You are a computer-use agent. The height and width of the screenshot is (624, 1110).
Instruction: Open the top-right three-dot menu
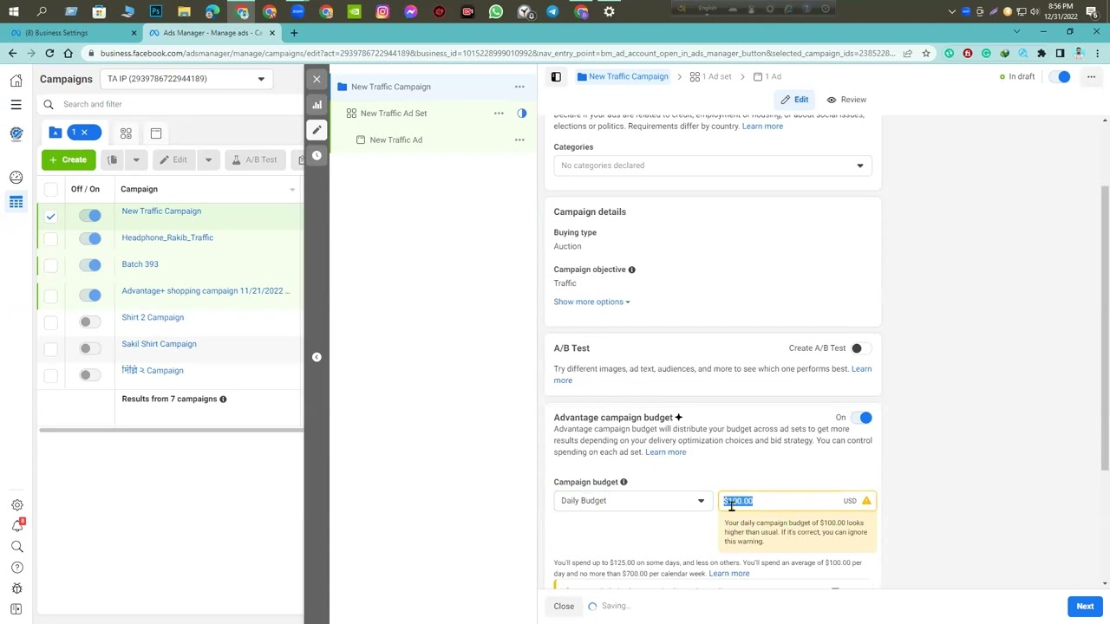1091,77
